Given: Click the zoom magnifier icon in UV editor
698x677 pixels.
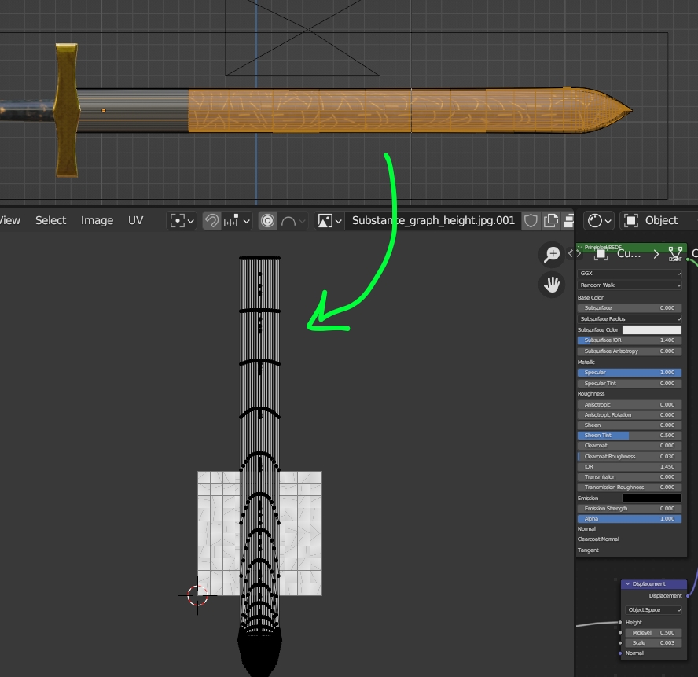Looking at the screenshot, I should [552, 253].
